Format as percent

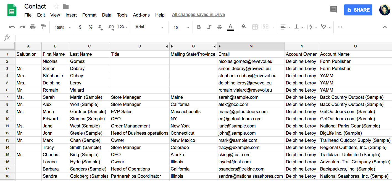[90, 27]
